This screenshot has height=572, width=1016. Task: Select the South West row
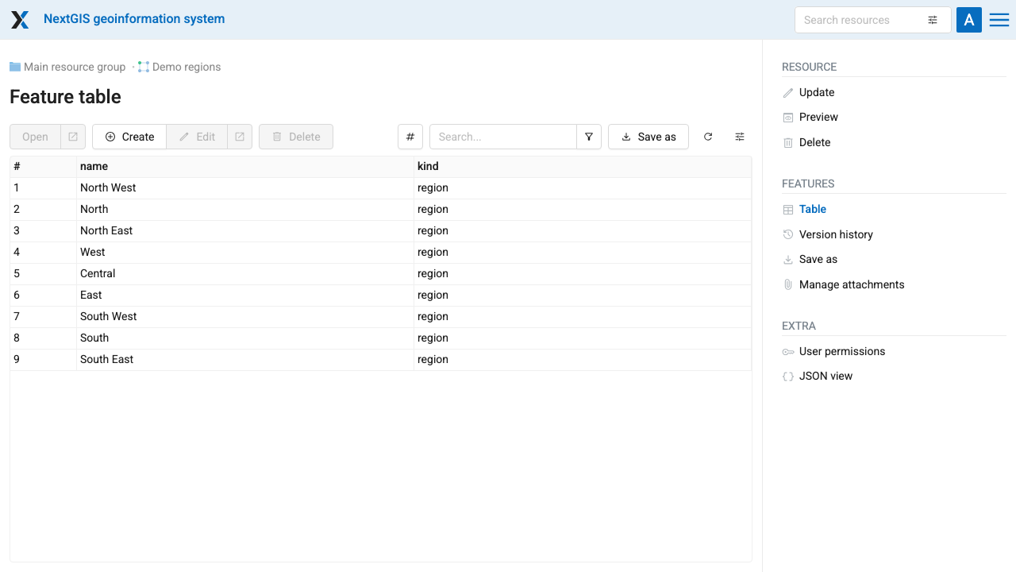click(381, 317)
